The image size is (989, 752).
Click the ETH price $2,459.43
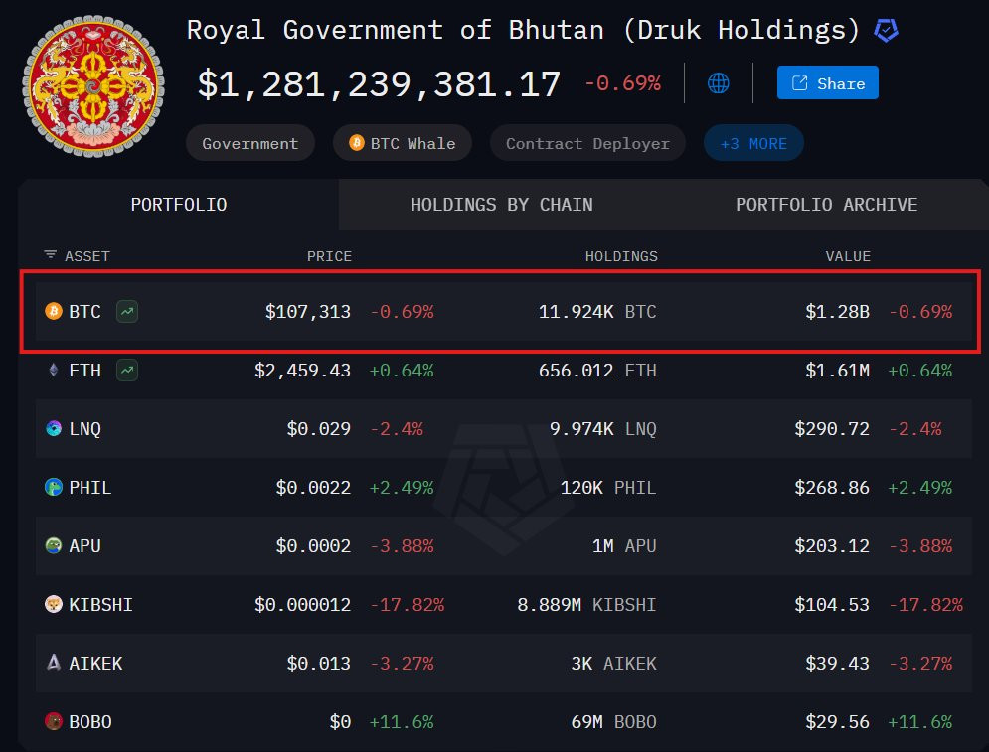(x=303, y=370)
